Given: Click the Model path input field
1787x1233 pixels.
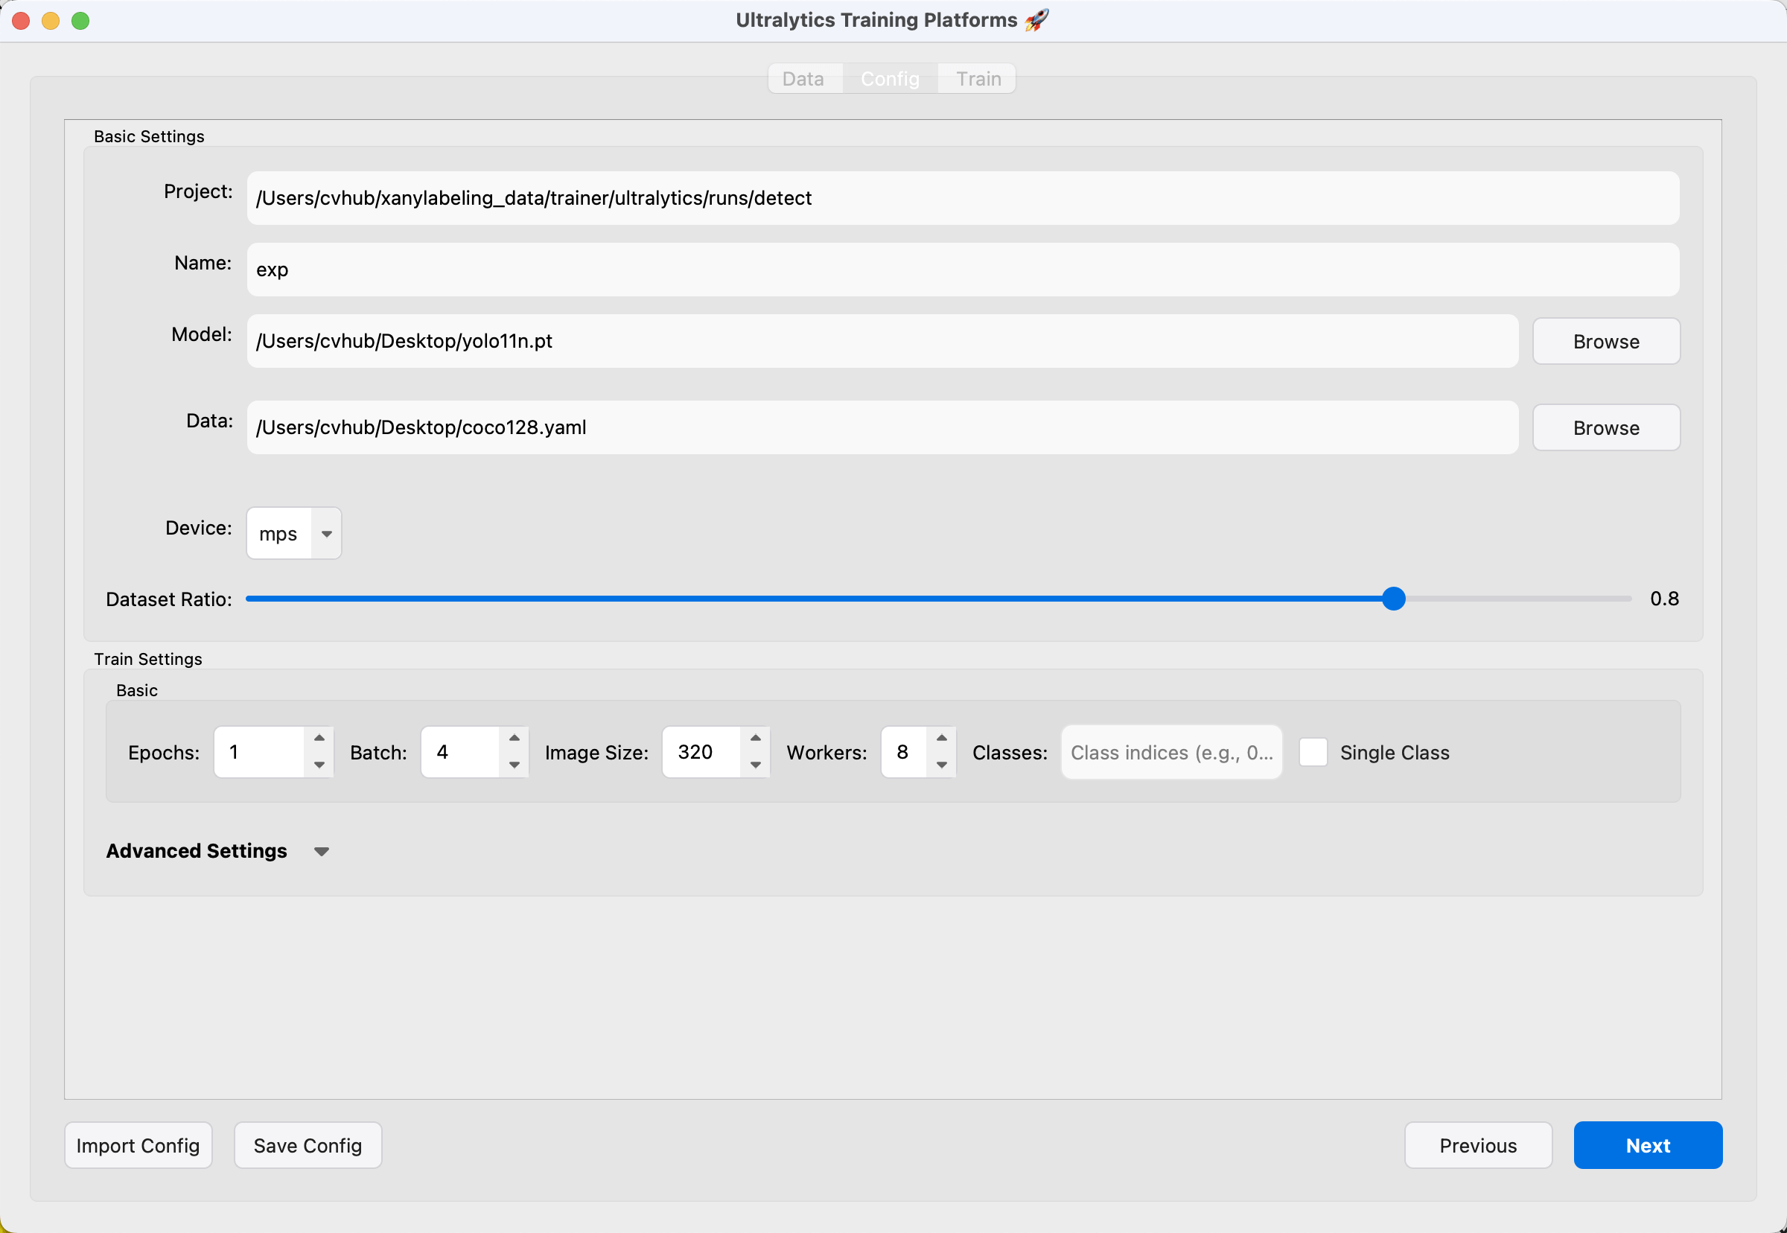Looking at the screenshot, I should coord(882,341).
